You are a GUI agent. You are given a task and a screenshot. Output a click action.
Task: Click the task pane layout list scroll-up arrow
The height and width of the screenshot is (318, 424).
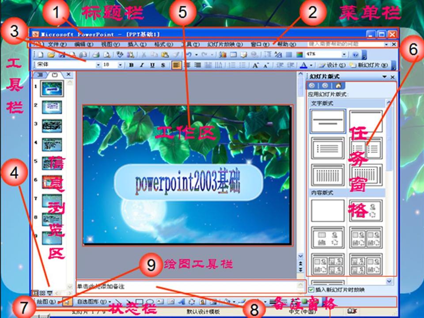tap(389, 103)
